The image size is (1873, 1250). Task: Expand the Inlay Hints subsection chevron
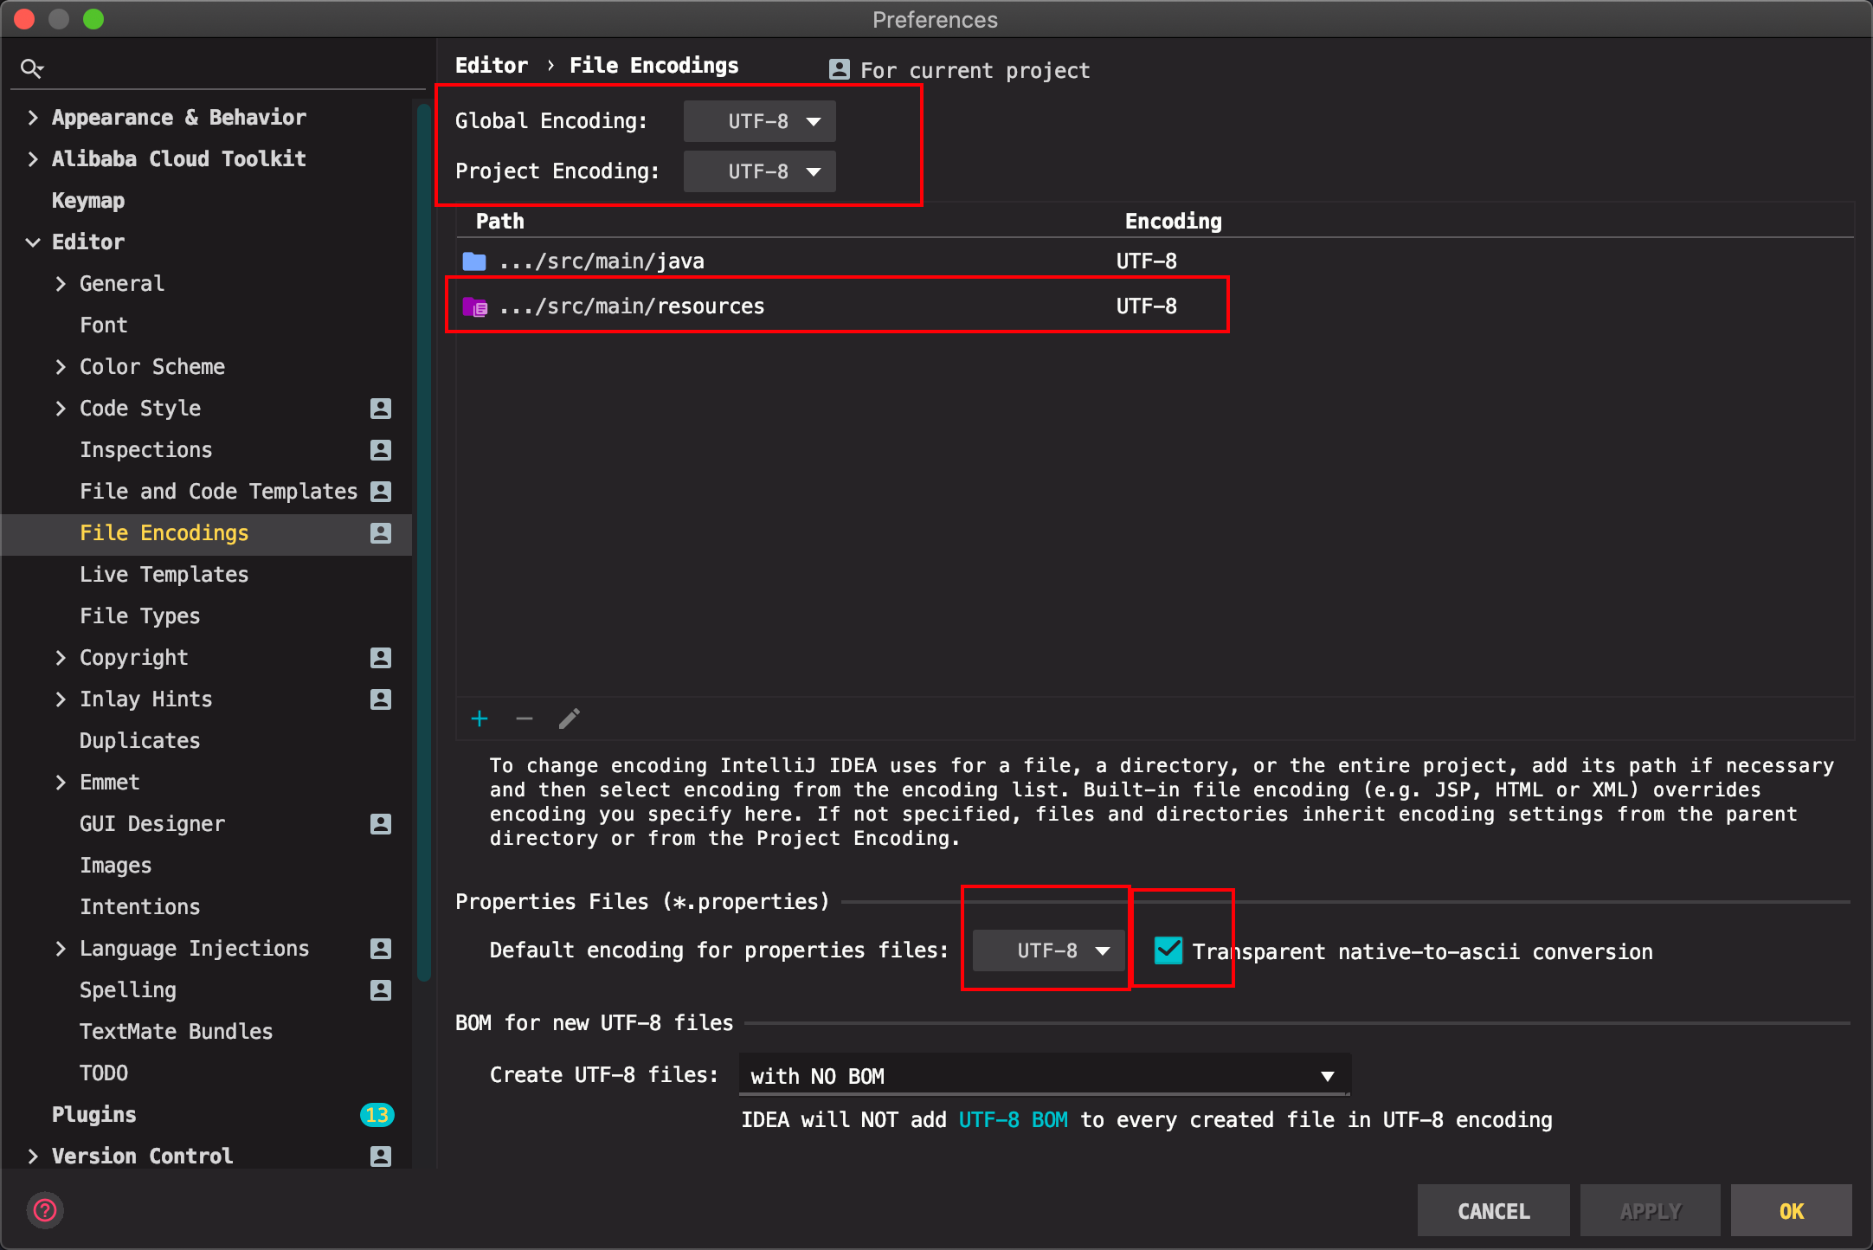(61, 699)
